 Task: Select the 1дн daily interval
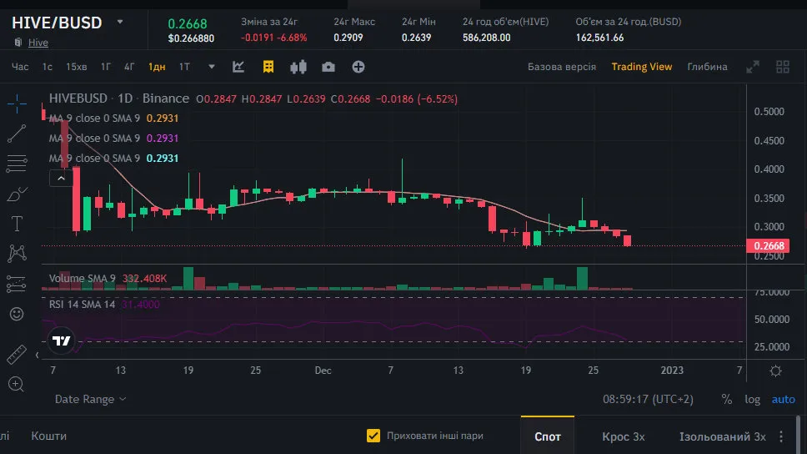click(157, 67)
